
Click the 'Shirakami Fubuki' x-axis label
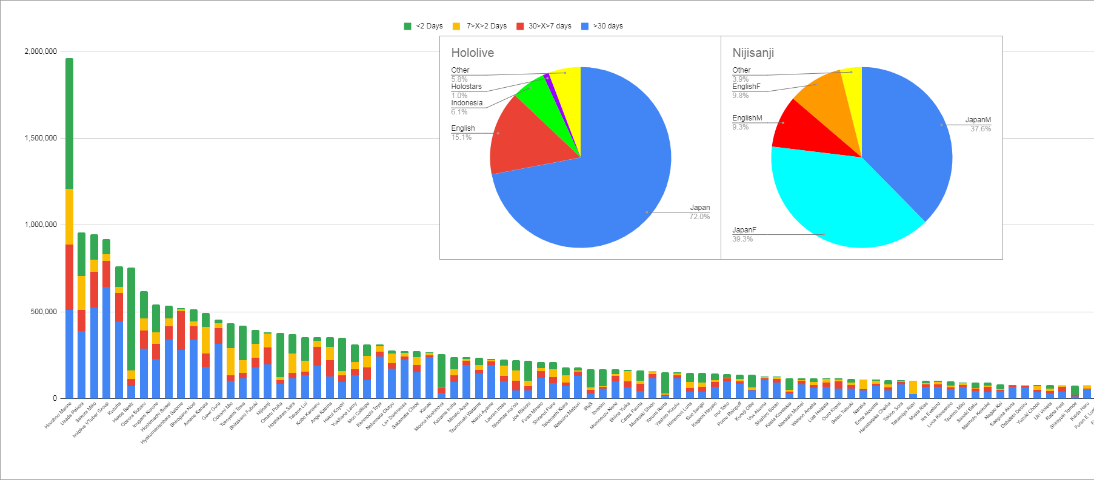(x=244, y=416)
